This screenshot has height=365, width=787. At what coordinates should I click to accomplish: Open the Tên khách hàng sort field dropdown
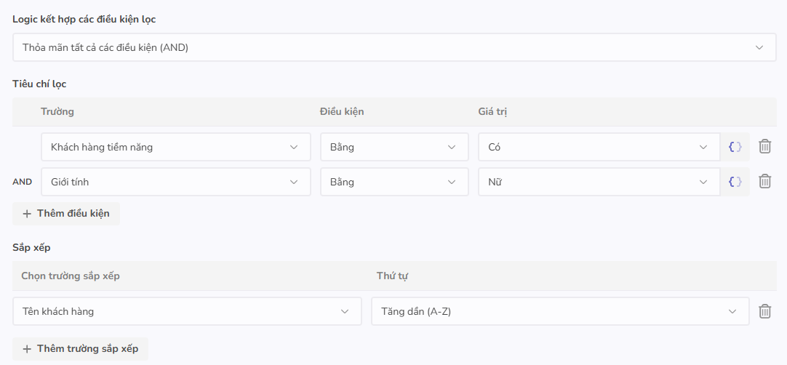[187, 311]
